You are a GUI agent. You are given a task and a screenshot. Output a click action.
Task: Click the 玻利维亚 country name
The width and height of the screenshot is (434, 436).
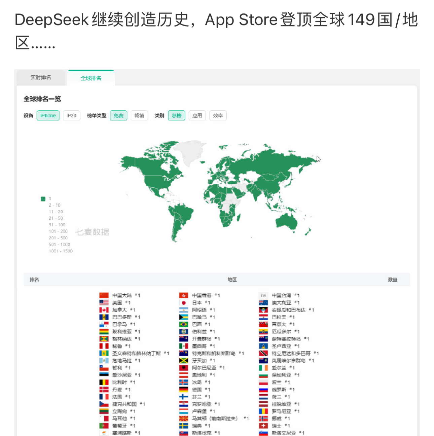122,332
